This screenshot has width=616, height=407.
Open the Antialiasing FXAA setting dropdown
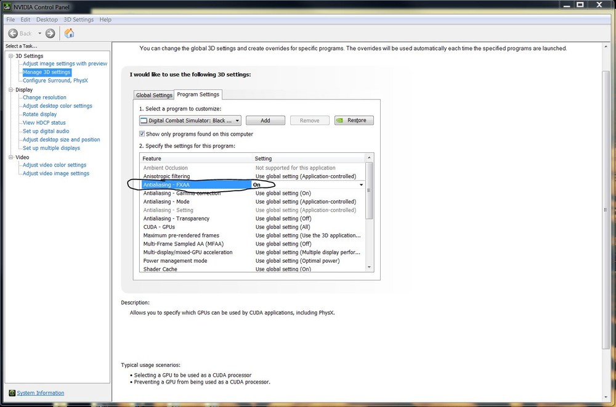(361, 185)
